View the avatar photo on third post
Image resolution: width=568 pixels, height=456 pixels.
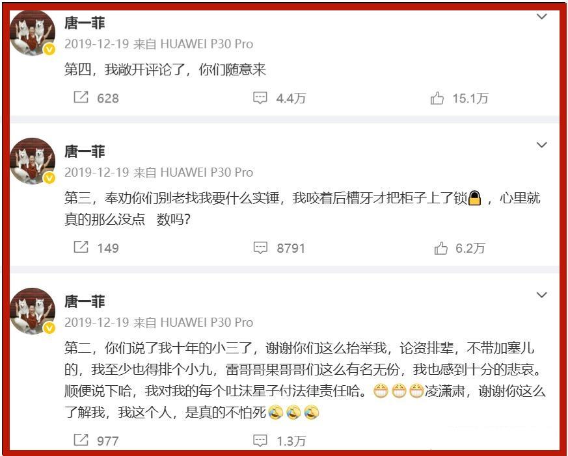(33, 311)
